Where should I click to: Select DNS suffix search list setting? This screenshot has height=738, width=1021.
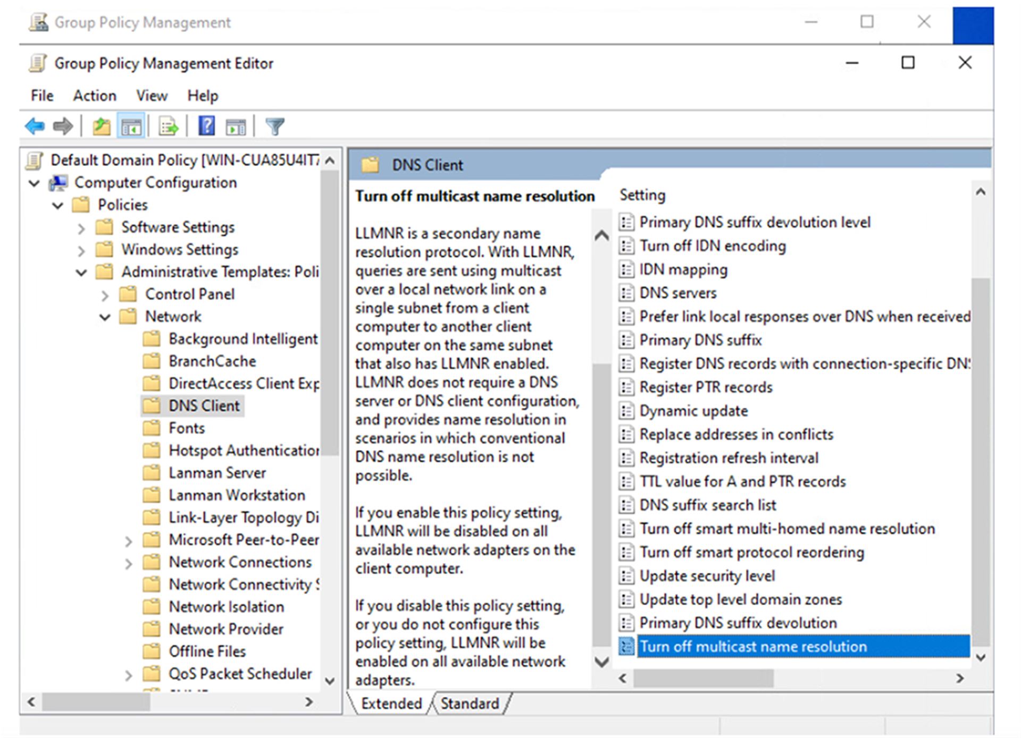707,505
